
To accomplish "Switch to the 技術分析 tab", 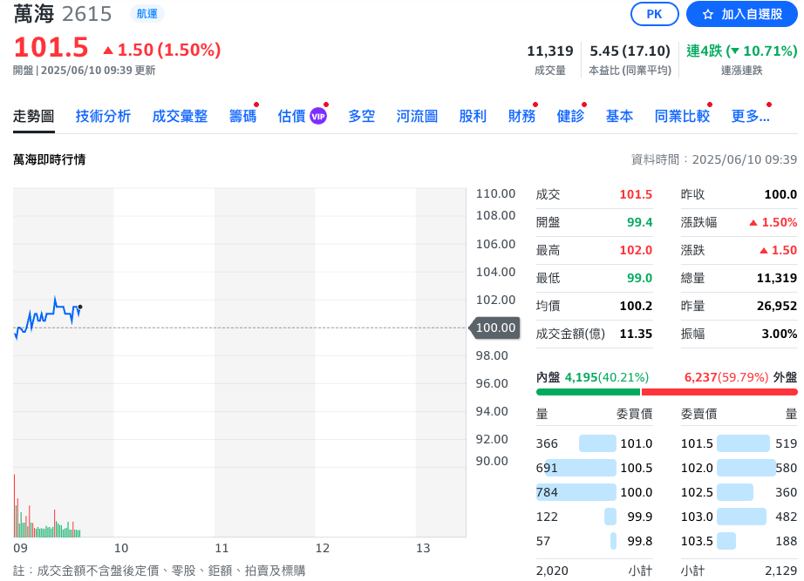I will coord(103,117).
